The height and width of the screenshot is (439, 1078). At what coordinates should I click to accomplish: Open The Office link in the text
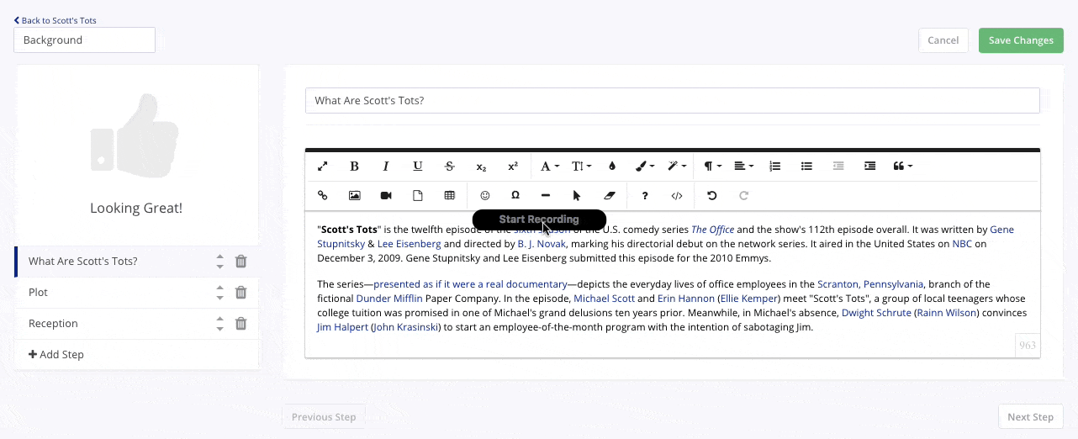point(712,230)
